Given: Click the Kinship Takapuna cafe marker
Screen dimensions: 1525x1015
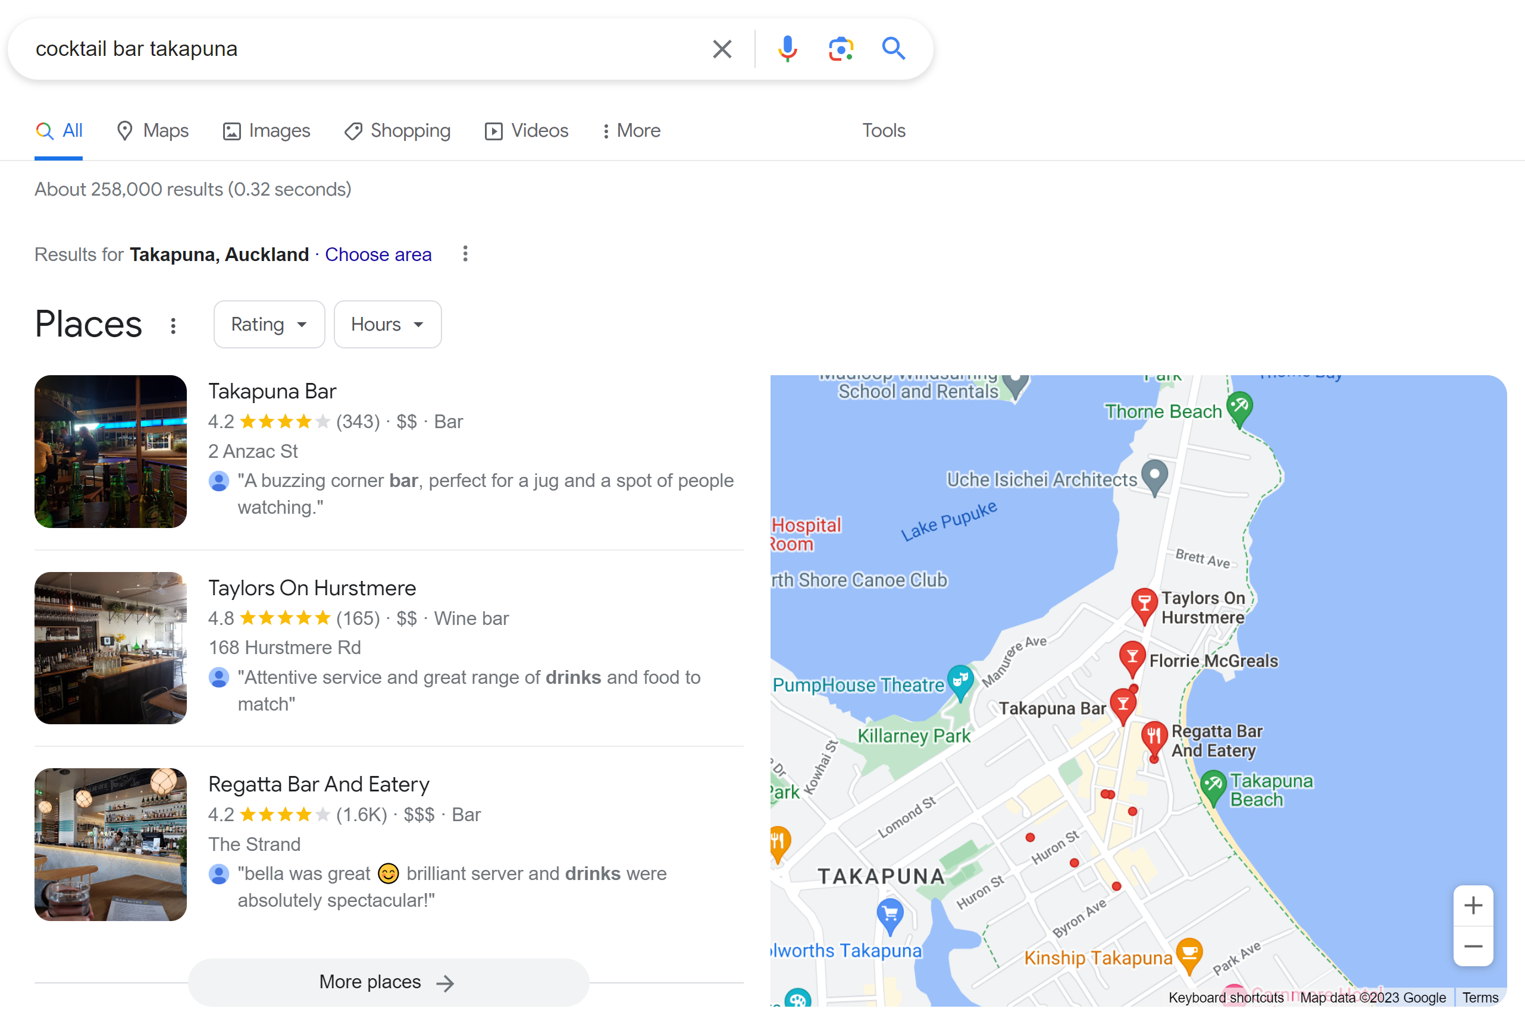Looking at the screenshot, I should pyautogui.click(x=1189, y=956).
